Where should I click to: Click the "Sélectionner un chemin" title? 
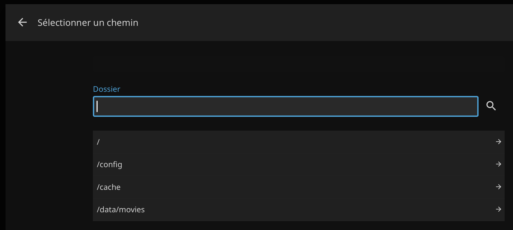(88, 23)
